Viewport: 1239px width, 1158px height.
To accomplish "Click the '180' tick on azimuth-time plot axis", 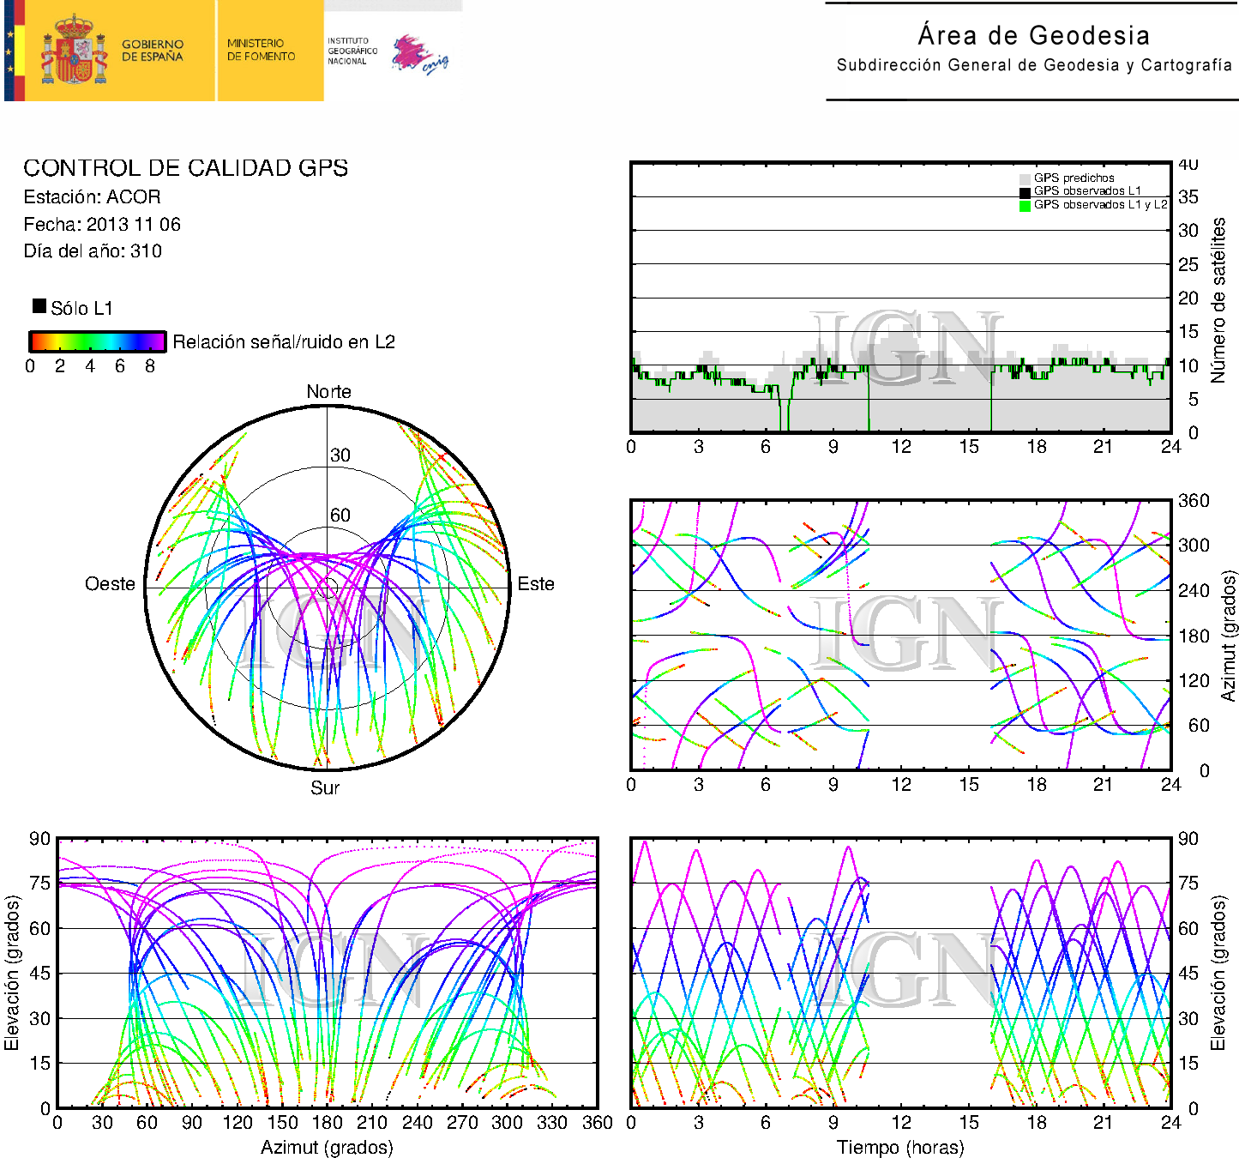I will point(1194,636).
